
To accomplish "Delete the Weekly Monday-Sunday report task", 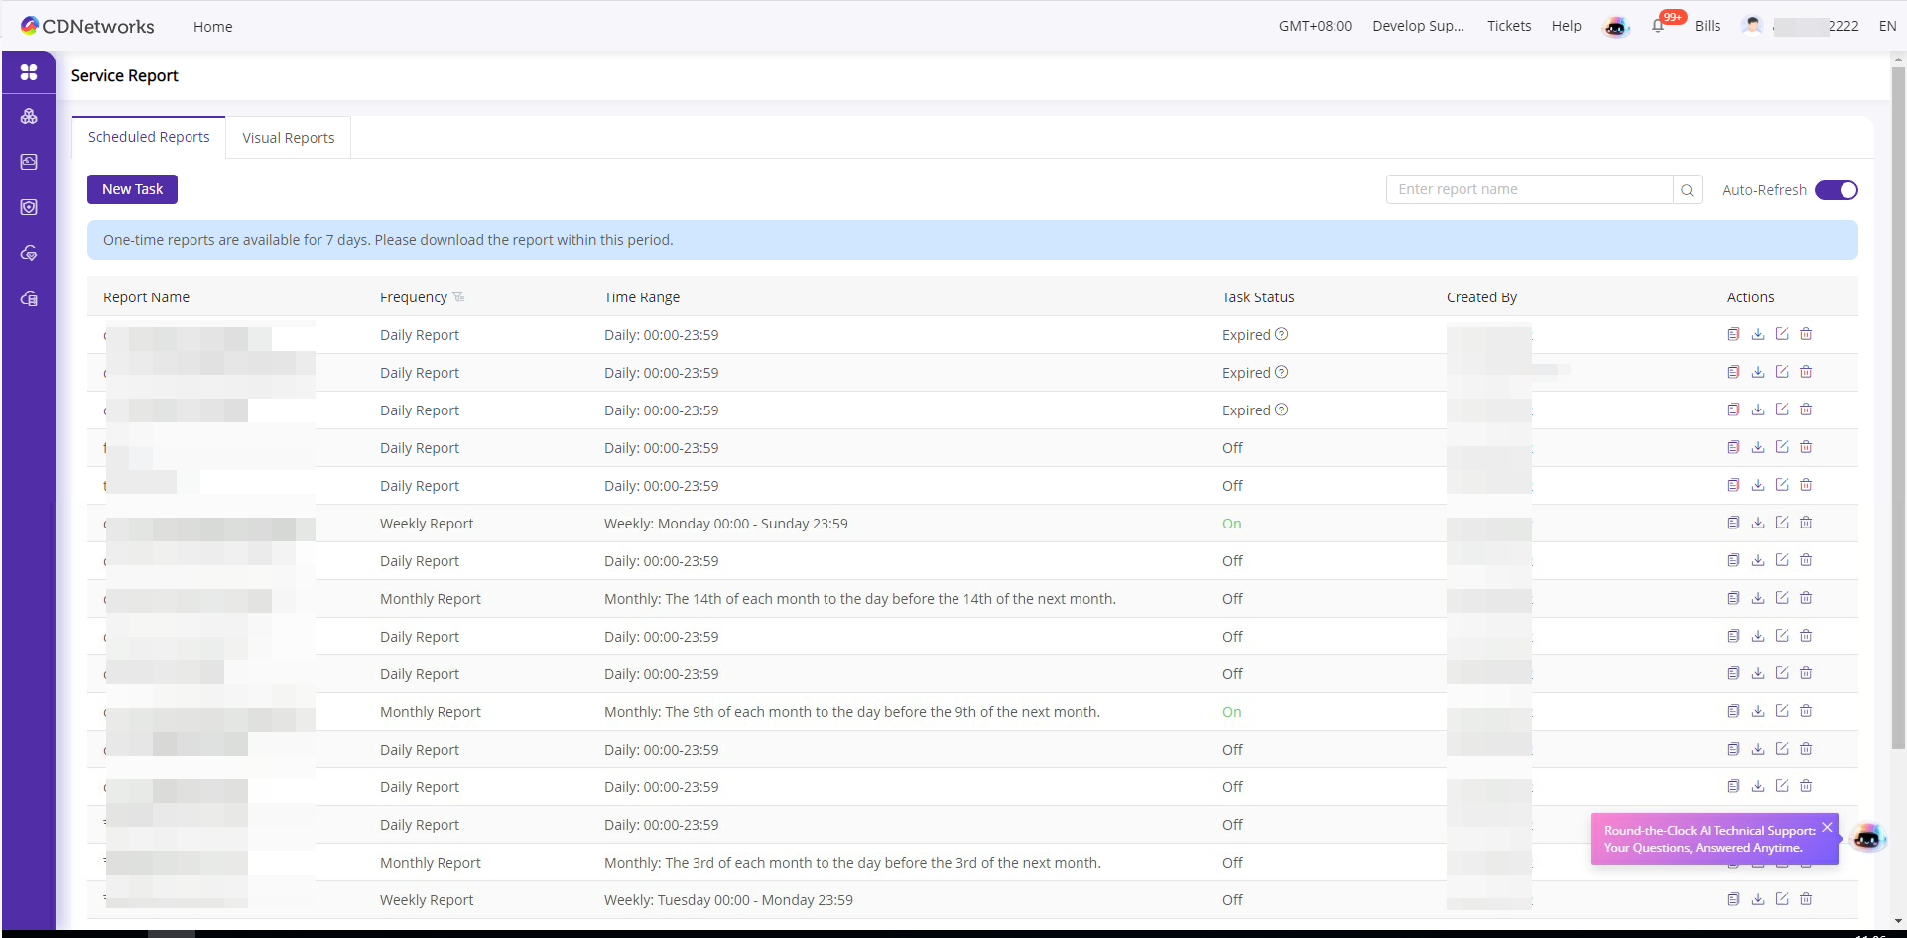I will [x=1806, y=523].
